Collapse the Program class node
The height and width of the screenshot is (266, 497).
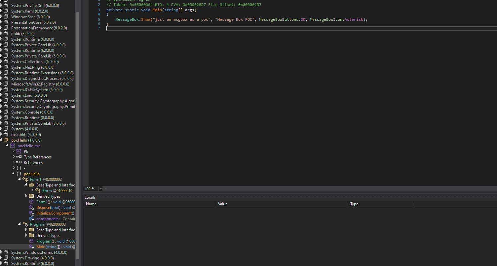point(20,224)
